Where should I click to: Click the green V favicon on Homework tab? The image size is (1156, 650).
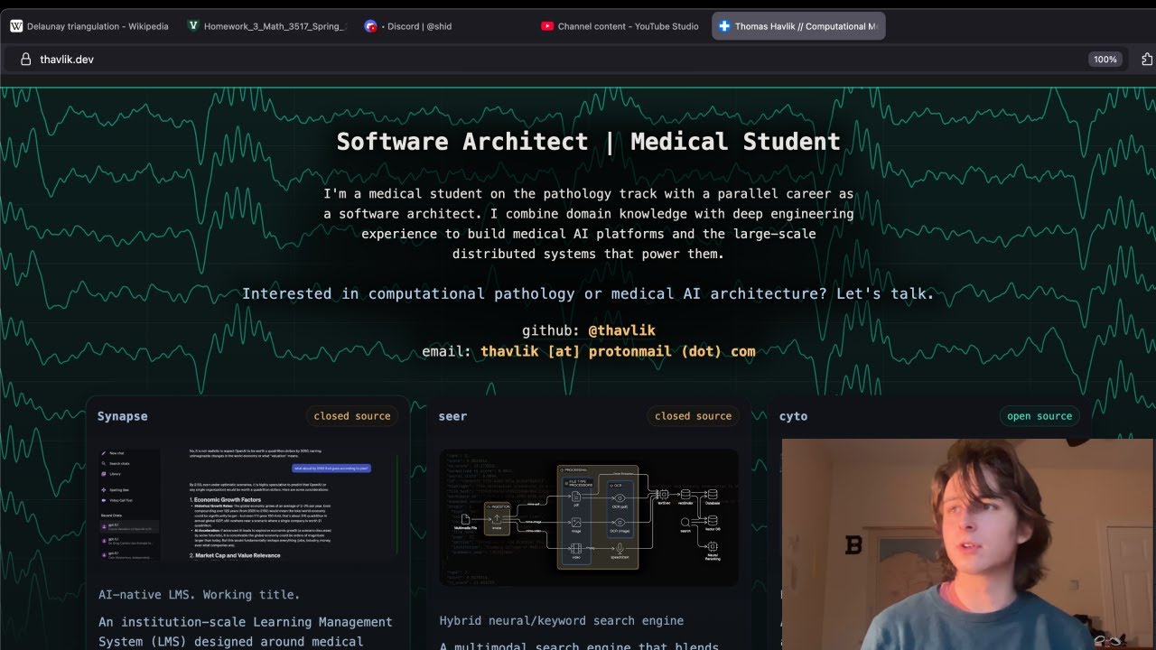tap(193, 26)
